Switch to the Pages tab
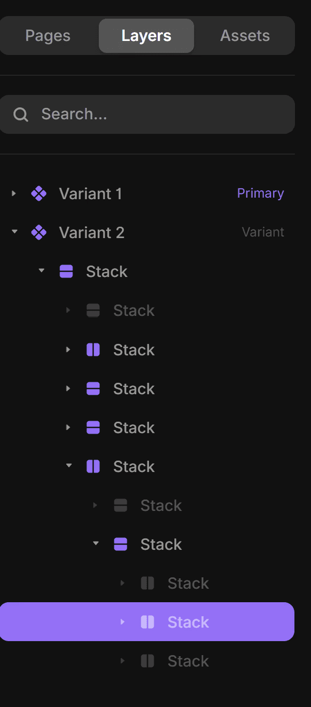 pos(48,36)
